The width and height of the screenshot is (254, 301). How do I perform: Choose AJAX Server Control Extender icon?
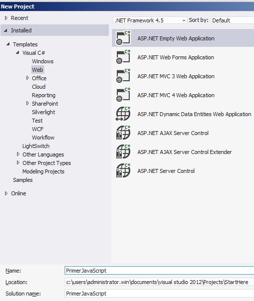[123, 152]
